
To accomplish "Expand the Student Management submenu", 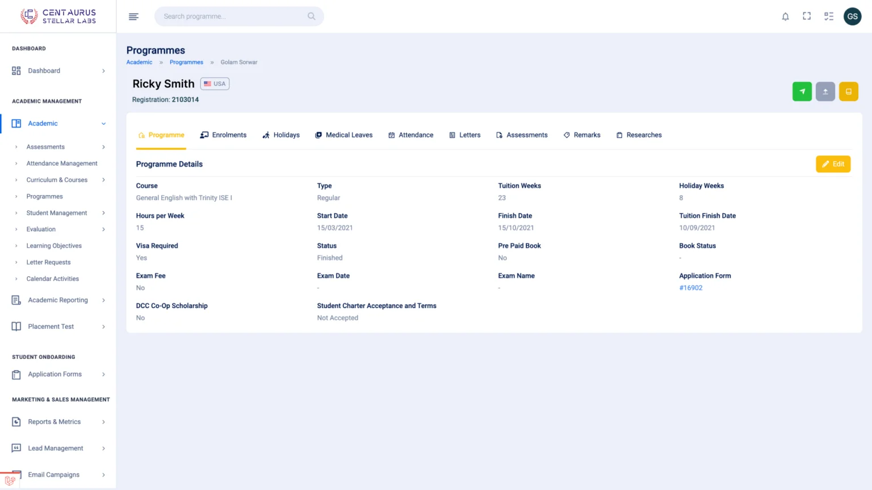I will (103, 213).
